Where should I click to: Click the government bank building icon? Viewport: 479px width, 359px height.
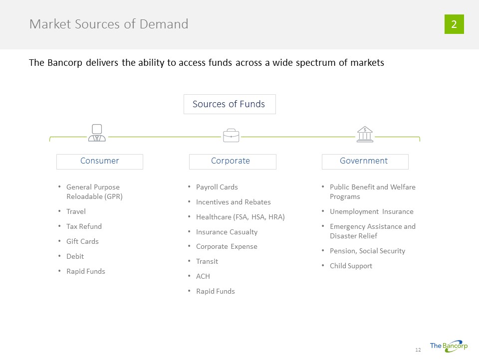tap(365, 134)
